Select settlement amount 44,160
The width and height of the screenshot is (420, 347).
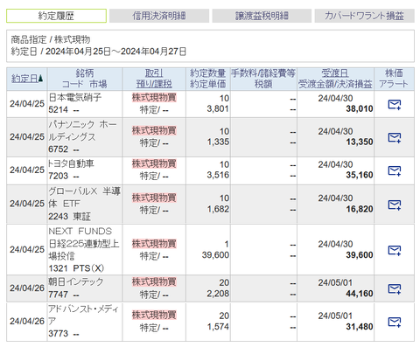[x=360, y=294]
